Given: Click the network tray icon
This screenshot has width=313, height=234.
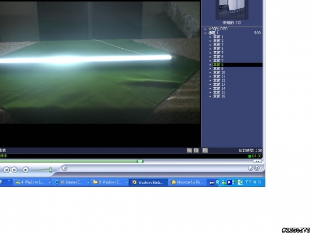Looking at the screenshot, I should click(234, 182).
